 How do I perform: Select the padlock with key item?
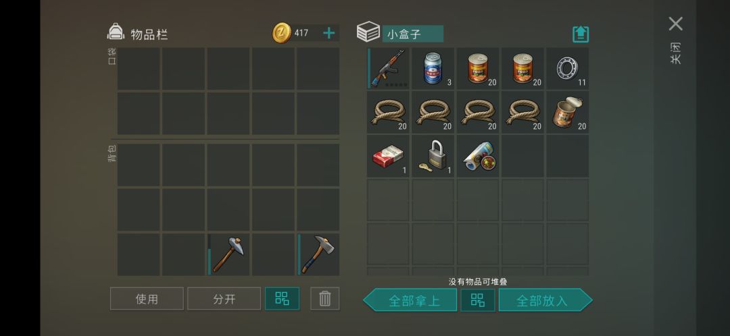tap(433, 156)
